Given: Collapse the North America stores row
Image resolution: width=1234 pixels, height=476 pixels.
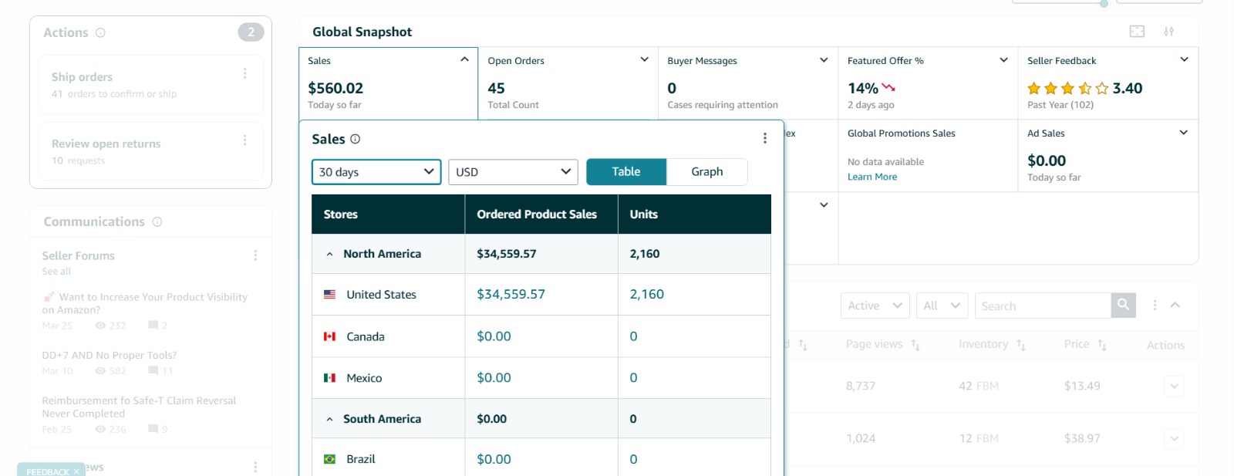Looking at the screenshot, I should coord(330,254).
